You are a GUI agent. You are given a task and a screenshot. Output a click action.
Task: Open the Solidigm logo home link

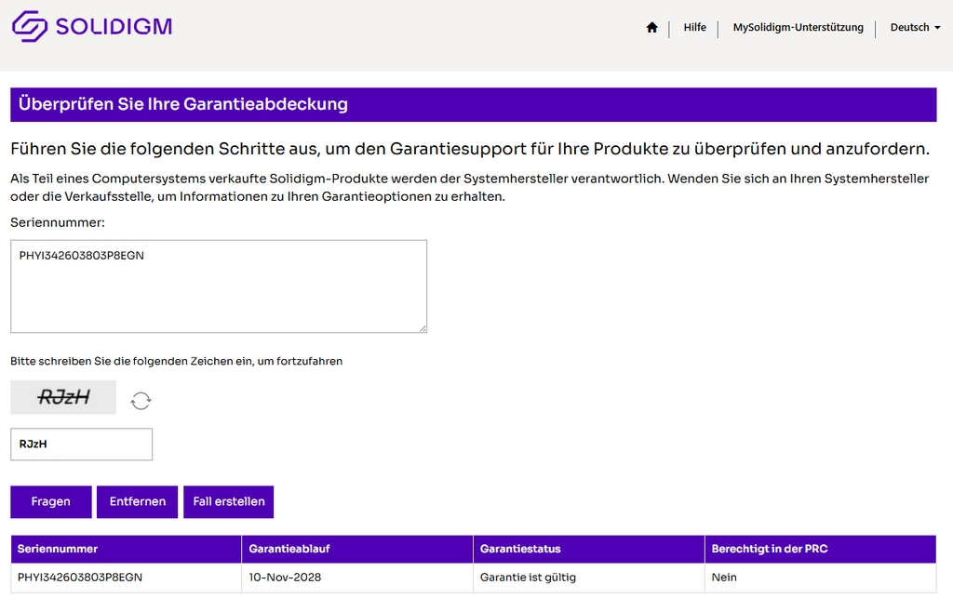[92, 26]
